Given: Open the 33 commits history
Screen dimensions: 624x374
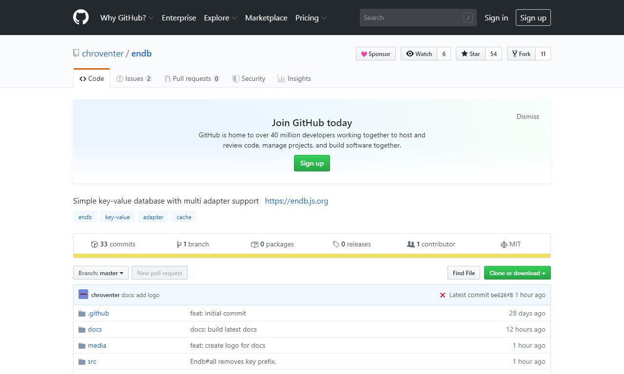Looking at the screenshot, I should coord(113,244).
